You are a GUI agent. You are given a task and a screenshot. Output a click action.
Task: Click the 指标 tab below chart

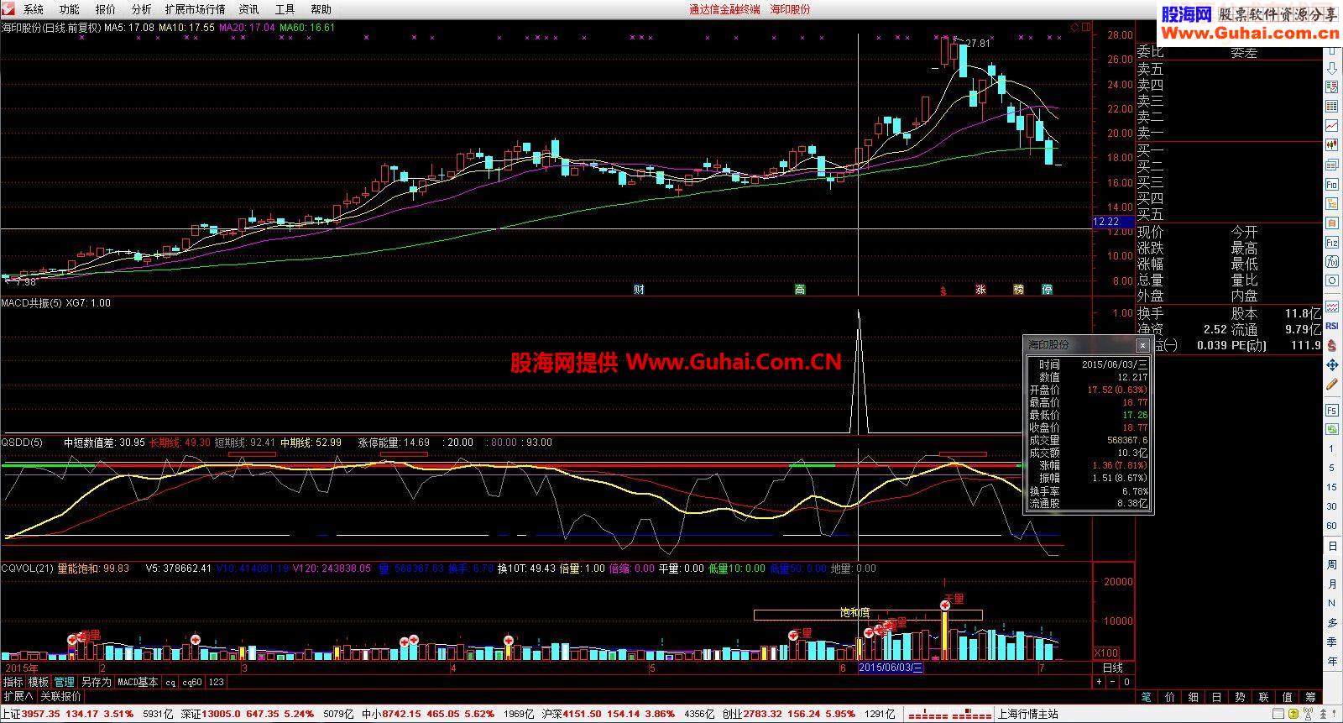point(13,682)
